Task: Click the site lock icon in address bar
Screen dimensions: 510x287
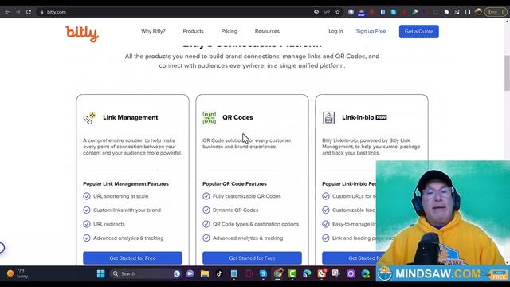Action: coord(41,12)
